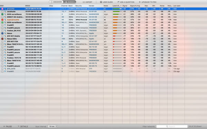Uncheck the red superpirouette checkbox

coord(2,20)
